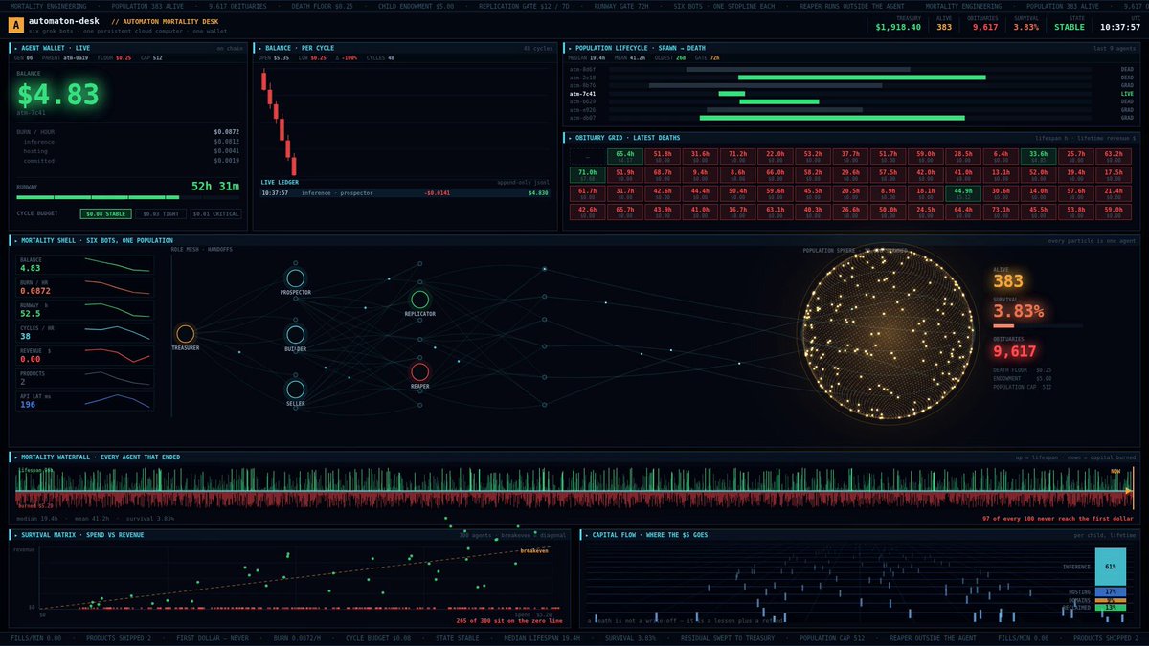The width and height of the screenshot is (1149, 646).
Task: Open the Burn / HR 0.0872 sparkline card
Action: [x=85, y=286]
